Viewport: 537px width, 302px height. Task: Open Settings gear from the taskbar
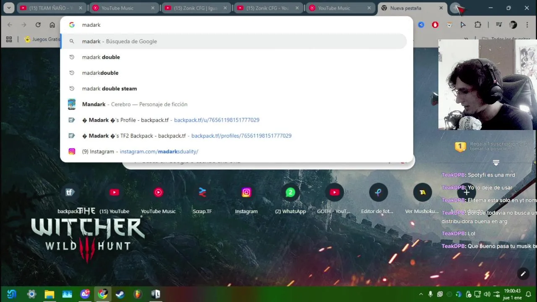(31, 294)
